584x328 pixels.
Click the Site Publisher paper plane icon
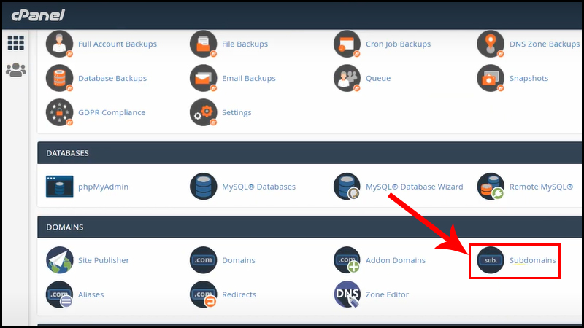click(x=60, y=260)
